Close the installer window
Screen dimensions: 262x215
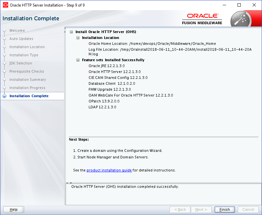(254, 5)
